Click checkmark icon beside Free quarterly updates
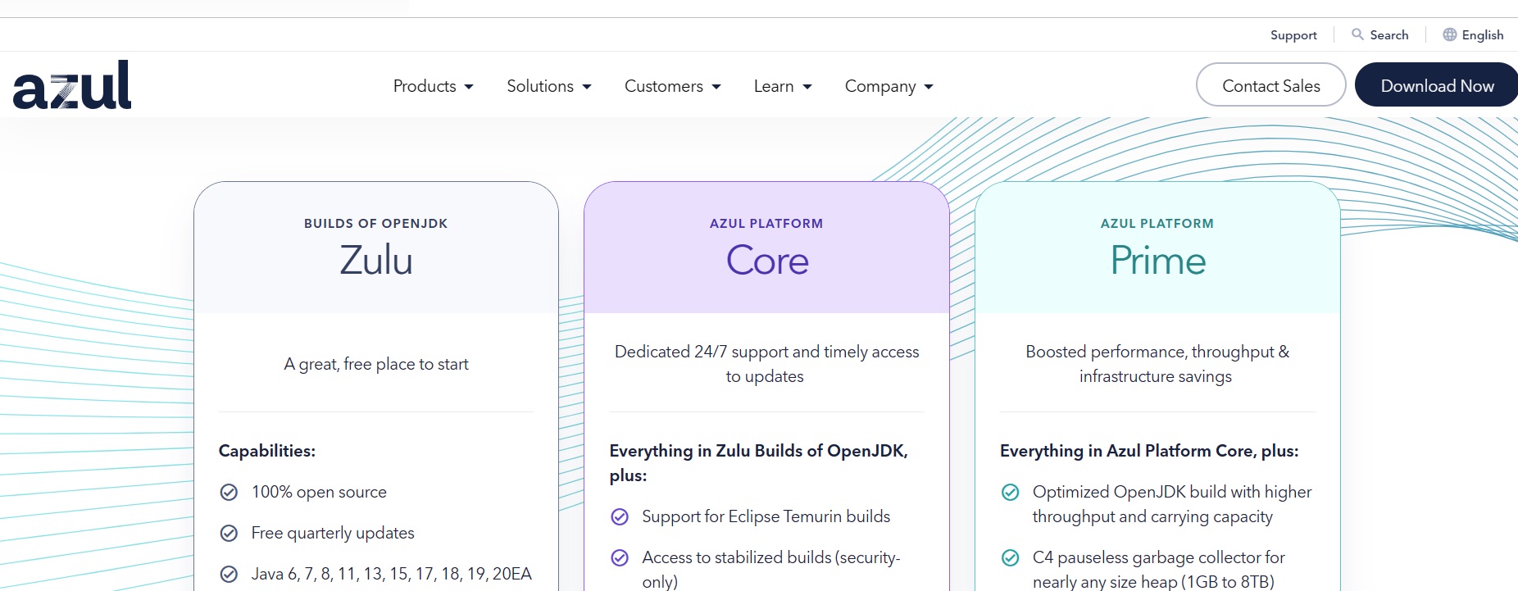The image size is (1518, 591). pos(229,533)
